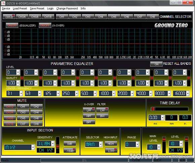This screenshot has width=195, height=163.
Task: Set attenuation with the -18dB button
Action: pos(70,151)
